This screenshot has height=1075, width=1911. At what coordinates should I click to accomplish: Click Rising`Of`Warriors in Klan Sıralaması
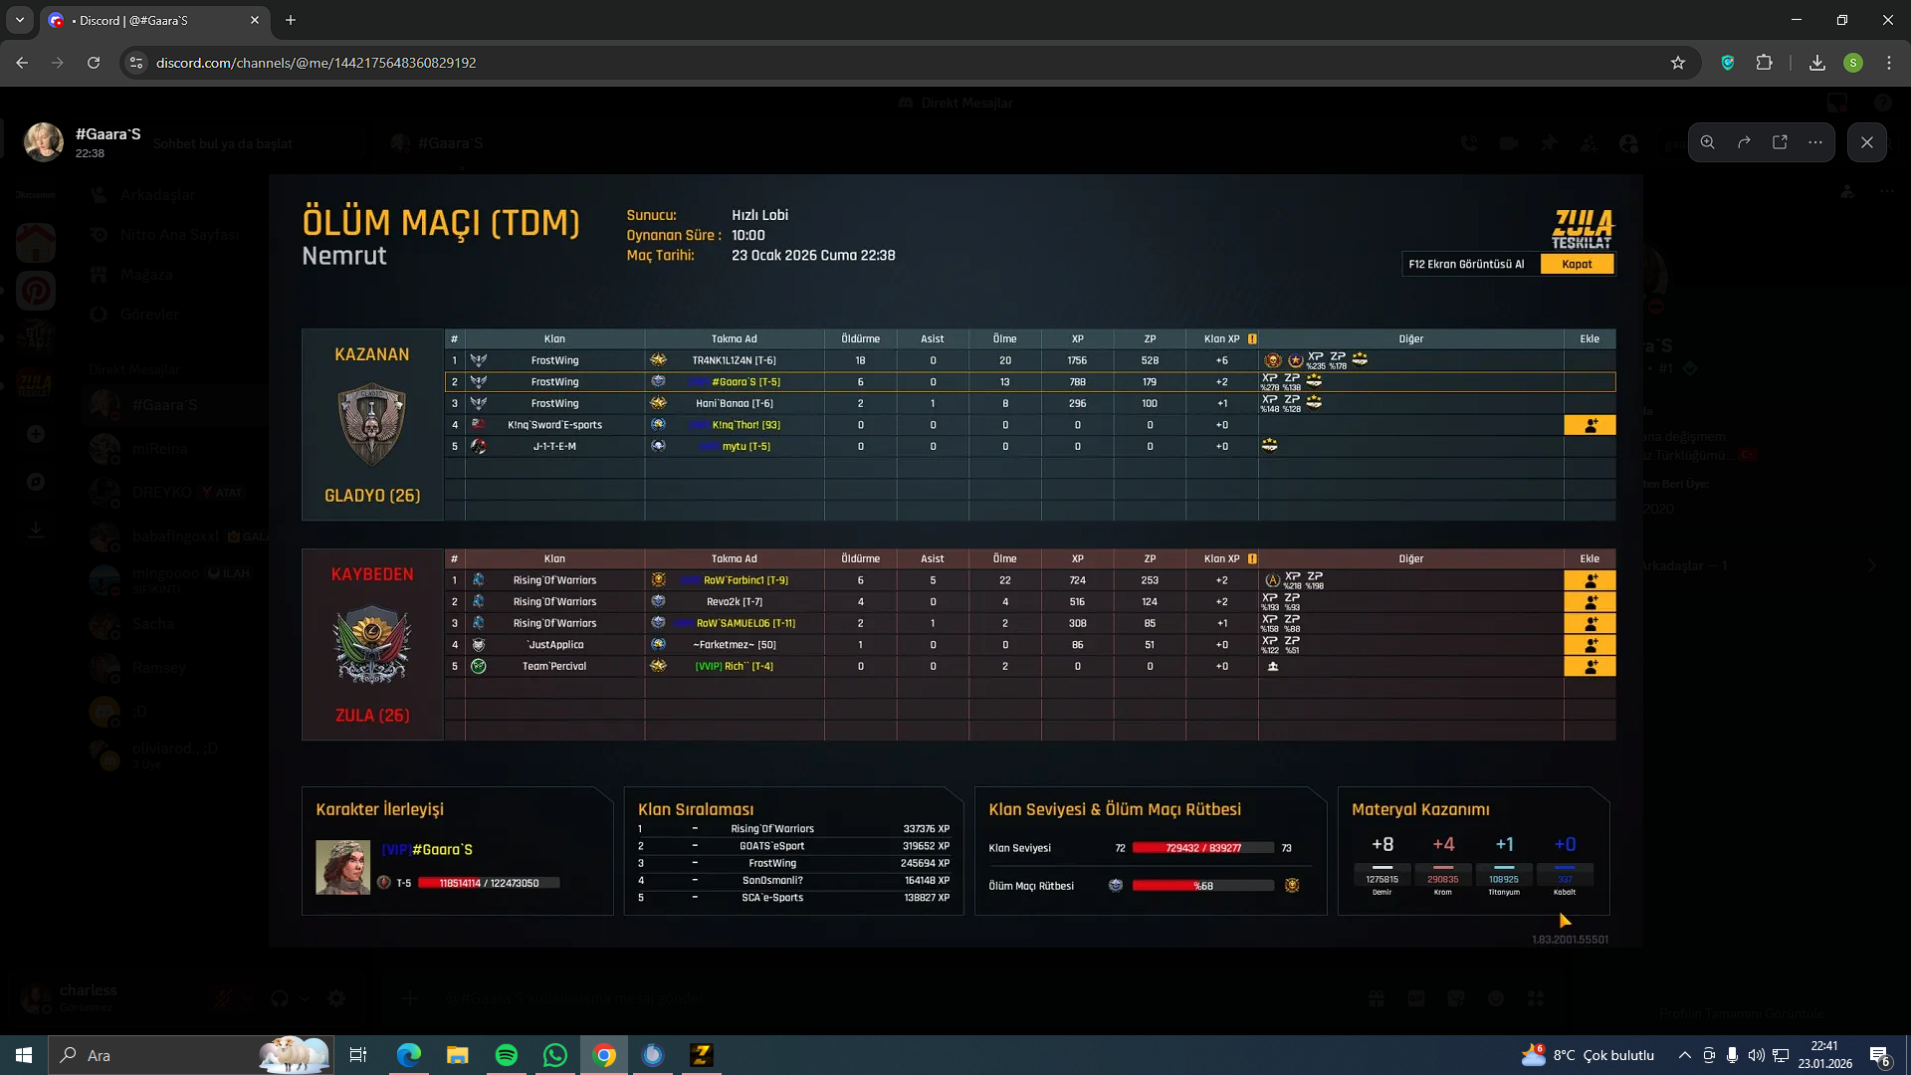772,829
